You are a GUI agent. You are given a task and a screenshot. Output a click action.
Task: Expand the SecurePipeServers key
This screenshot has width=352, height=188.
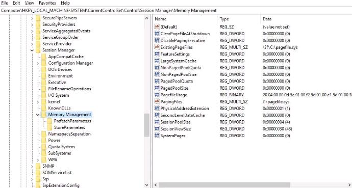(32, 18)
